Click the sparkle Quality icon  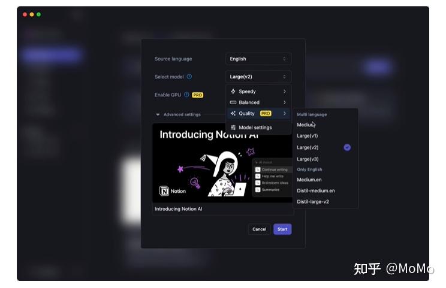pos(233,113)
